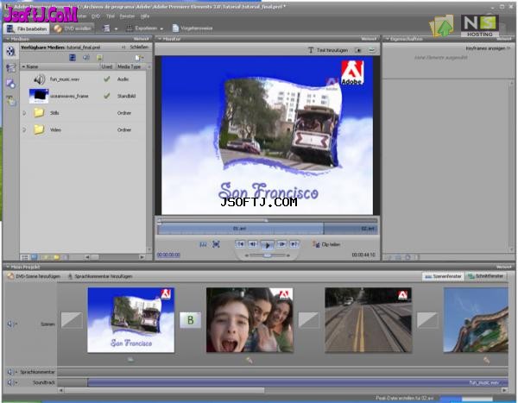The width and height of the screenshot is (518, 403).
Task: Select the San Francisco title scene thumbnail
Action: 131,320
